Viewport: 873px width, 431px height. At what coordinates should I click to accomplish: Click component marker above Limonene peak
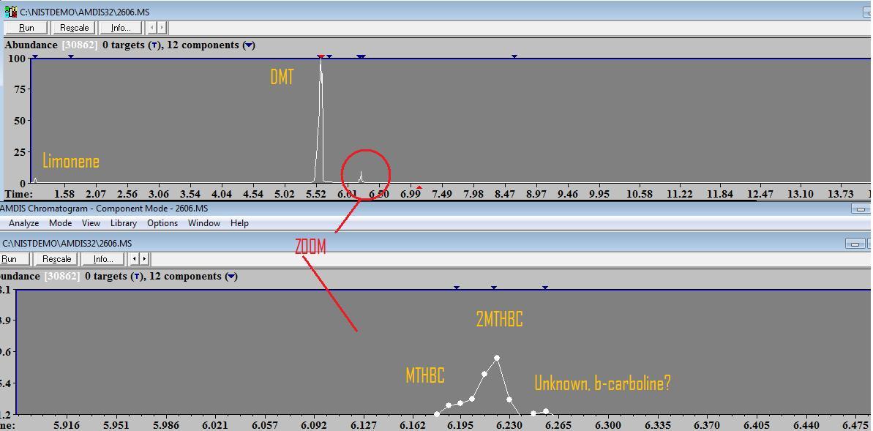pyautogui.click(x=34, y=56)
